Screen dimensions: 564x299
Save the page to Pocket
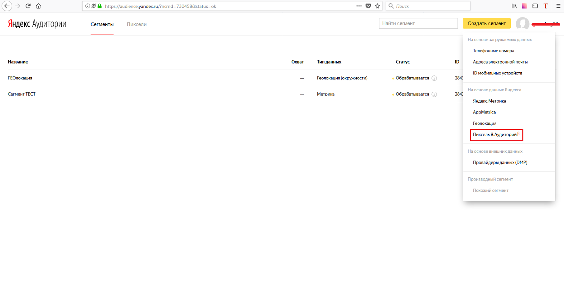pyautogui.click(x=368, y=6)
